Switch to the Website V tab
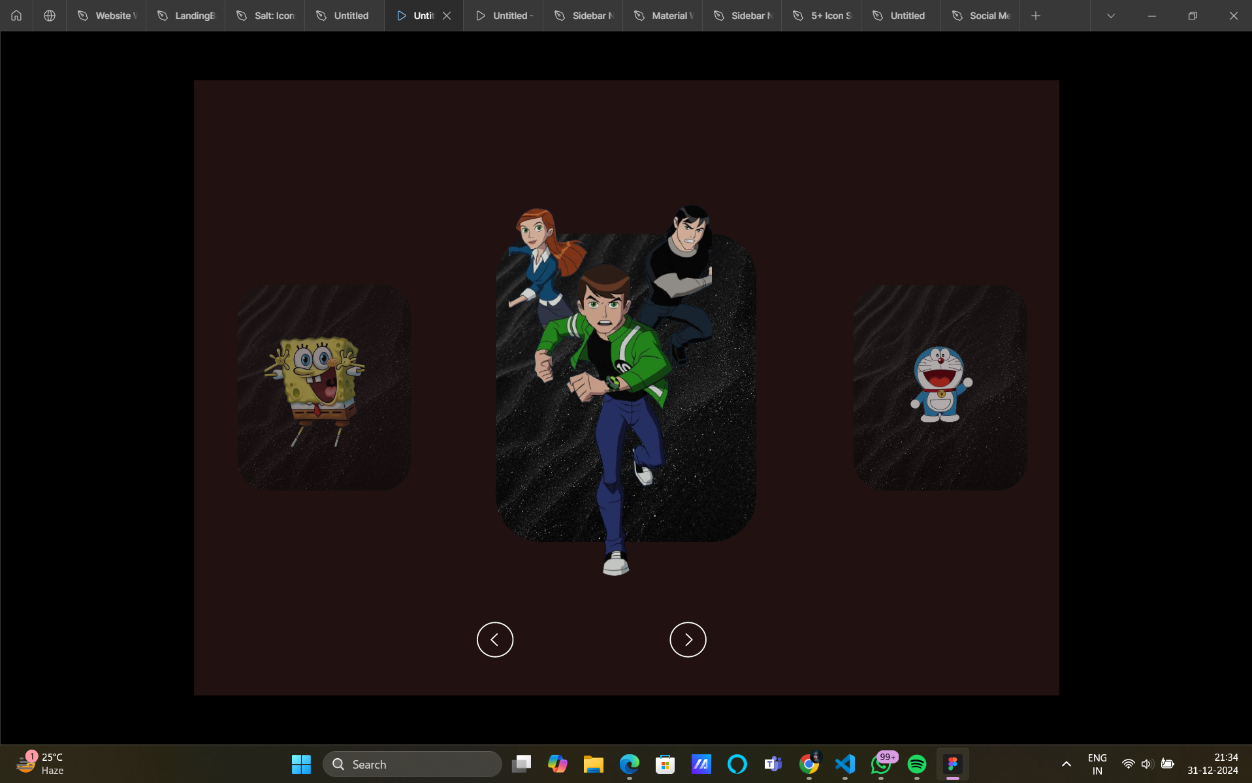Image resolution: width=1252 pixels, height=783 pixels. [x=106, y=16]
